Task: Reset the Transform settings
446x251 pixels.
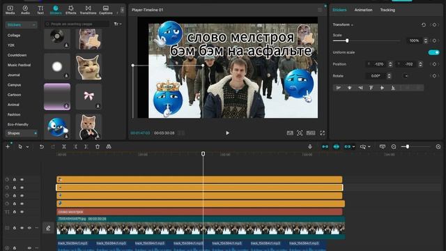Action: click(x=424, y=25)
